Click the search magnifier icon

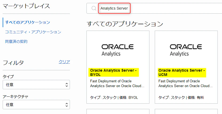(94, 8)
